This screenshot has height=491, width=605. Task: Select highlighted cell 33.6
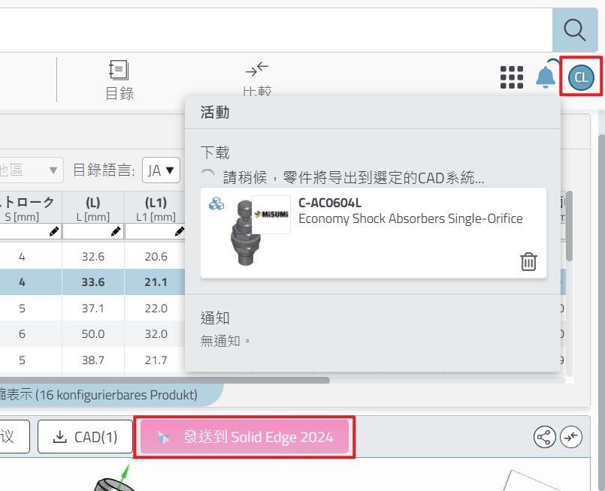click(93, 282)
